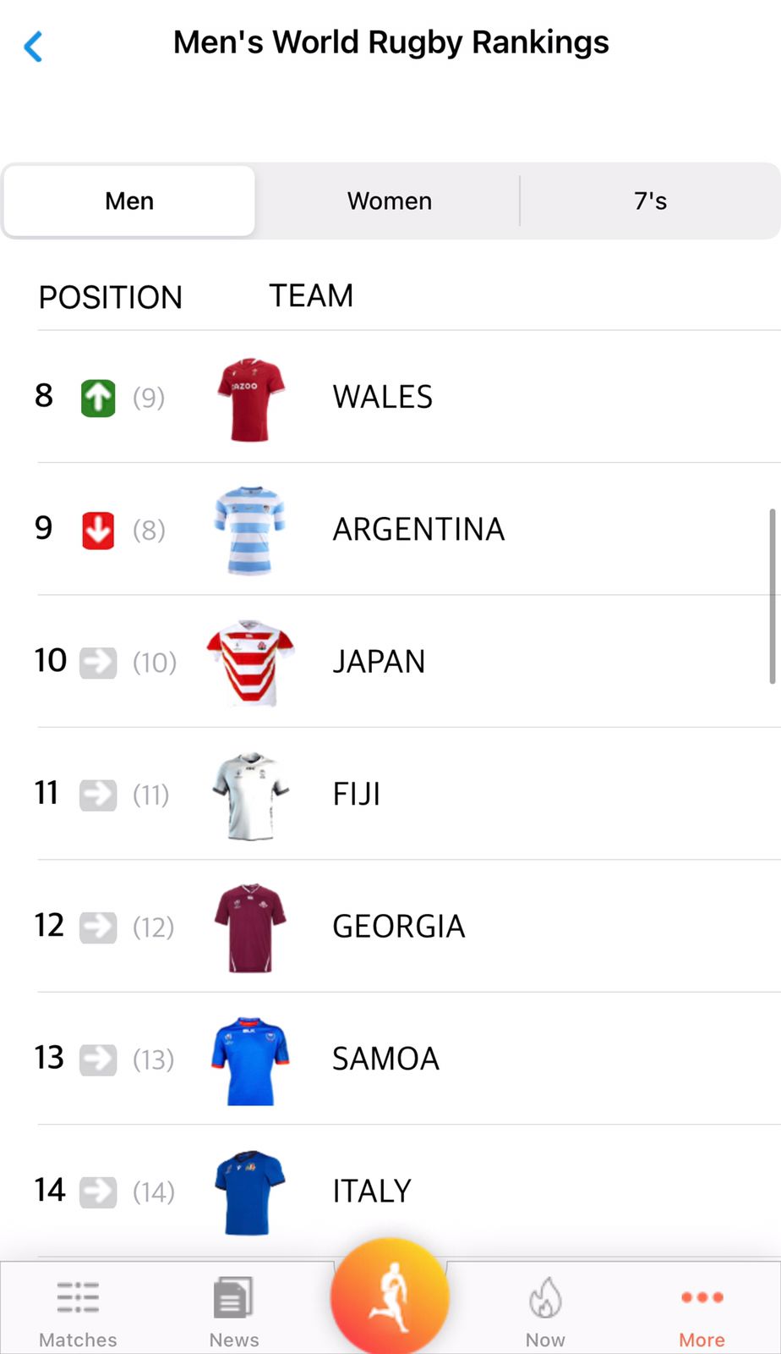Tap Japan's grey unchanged arrow icon
781x1354 pixels.
tap(98, 663)
